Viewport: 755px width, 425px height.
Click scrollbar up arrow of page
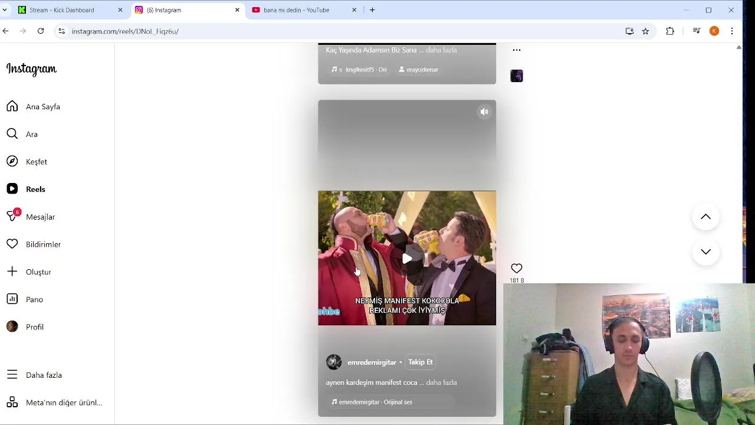tap(739, 47)
